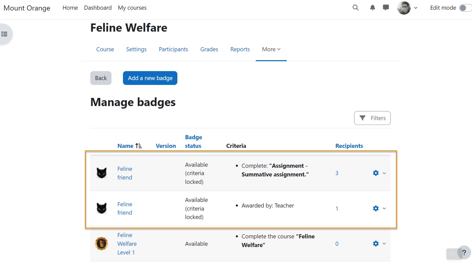Click the help question mark icon
Image resolution: width=472 pixels, height=264 pixels.
tap(464, 252)
